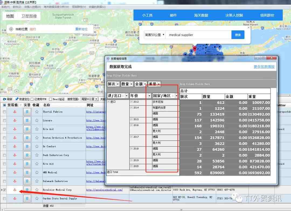Viewport: 291px width, 211px height.
Task: Open the 决策人挖掘 tab in blue bar
Action: click(234, 15)
